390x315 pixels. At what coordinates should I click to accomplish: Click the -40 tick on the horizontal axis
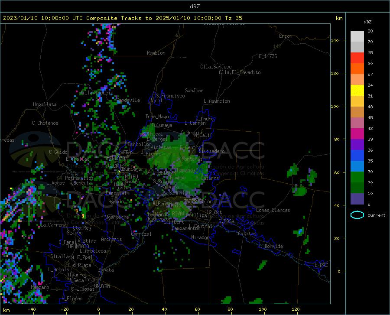click(32, 309)
